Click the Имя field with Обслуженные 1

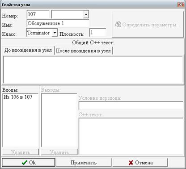point(58,23)
